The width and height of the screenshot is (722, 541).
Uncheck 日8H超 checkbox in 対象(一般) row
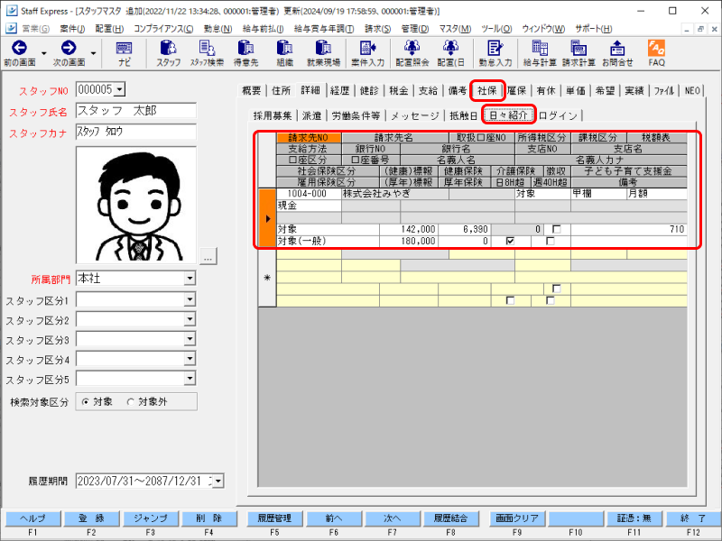[510, 241]
